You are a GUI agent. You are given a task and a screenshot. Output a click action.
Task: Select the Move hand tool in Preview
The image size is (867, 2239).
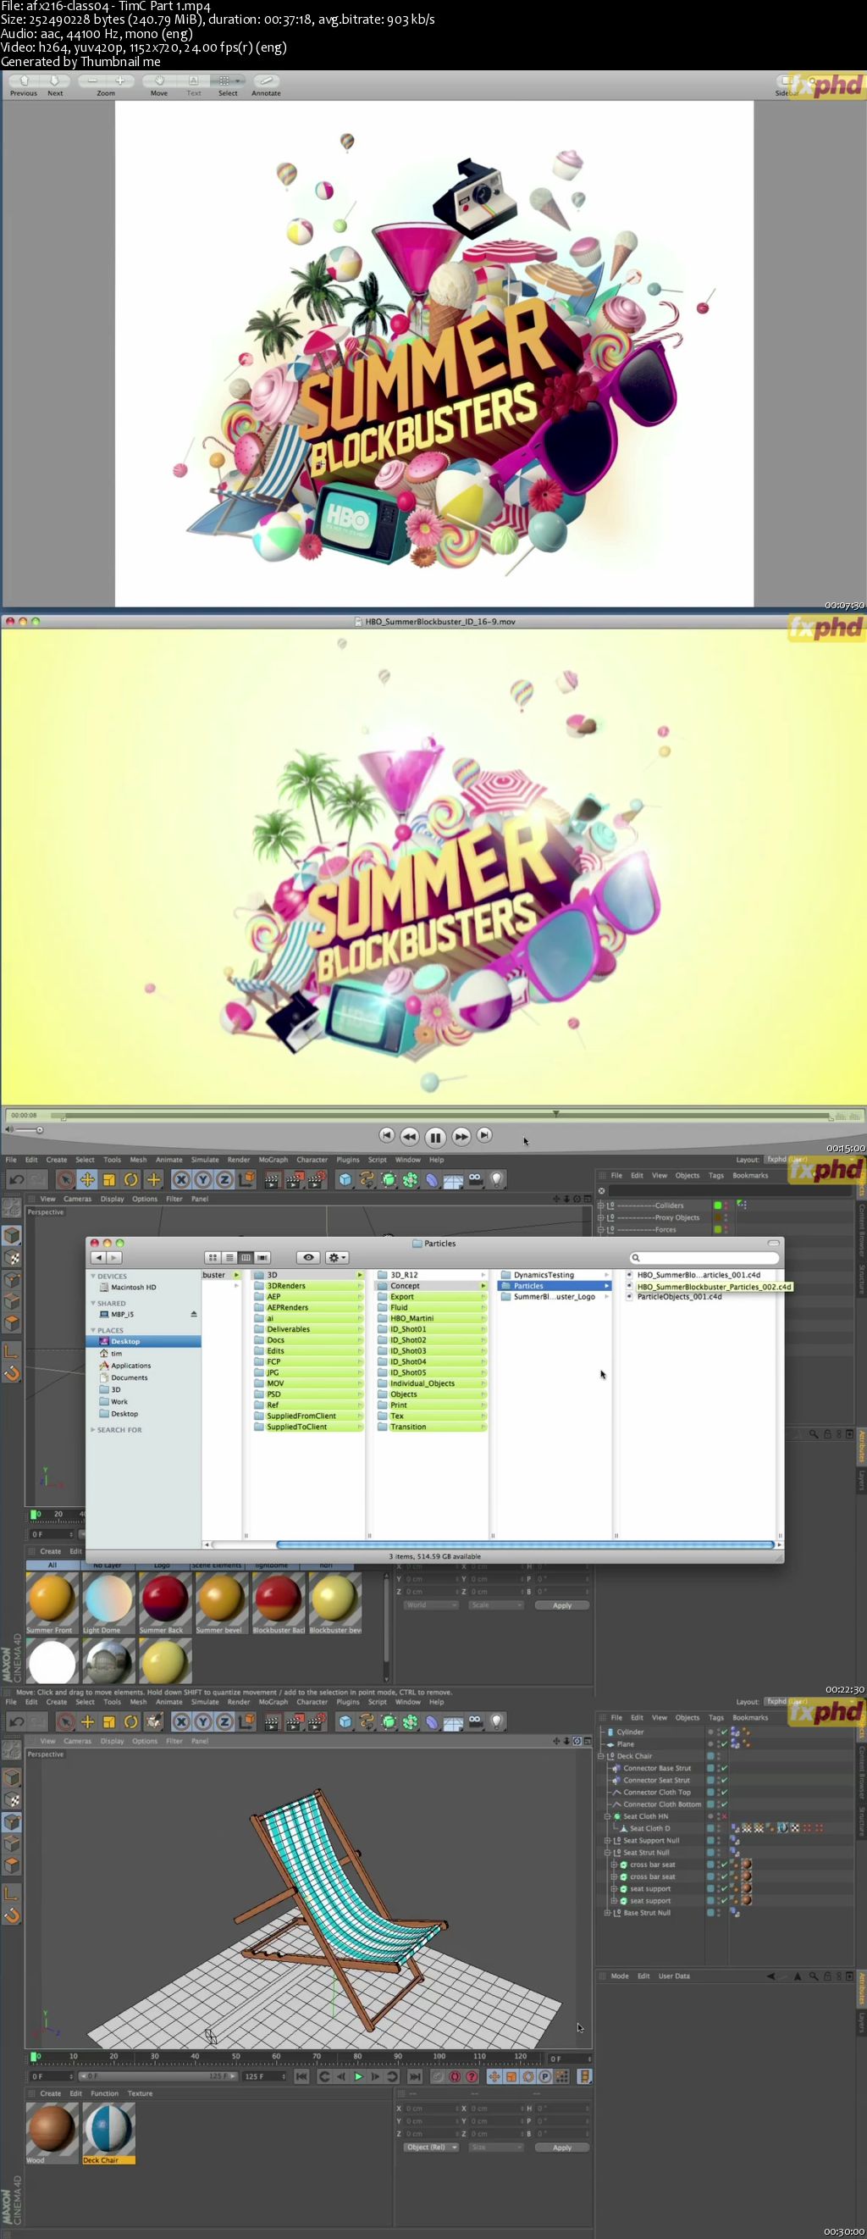pyautogui.click(x=159, y=80)
